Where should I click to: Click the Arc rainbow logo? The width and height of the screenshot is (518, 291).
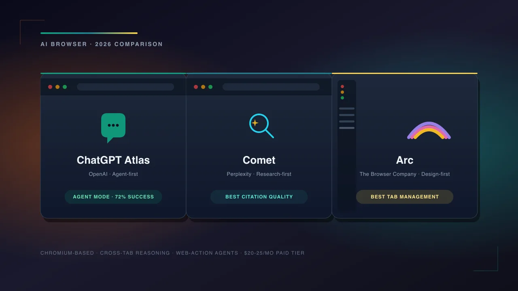click(x=429, y=130)
